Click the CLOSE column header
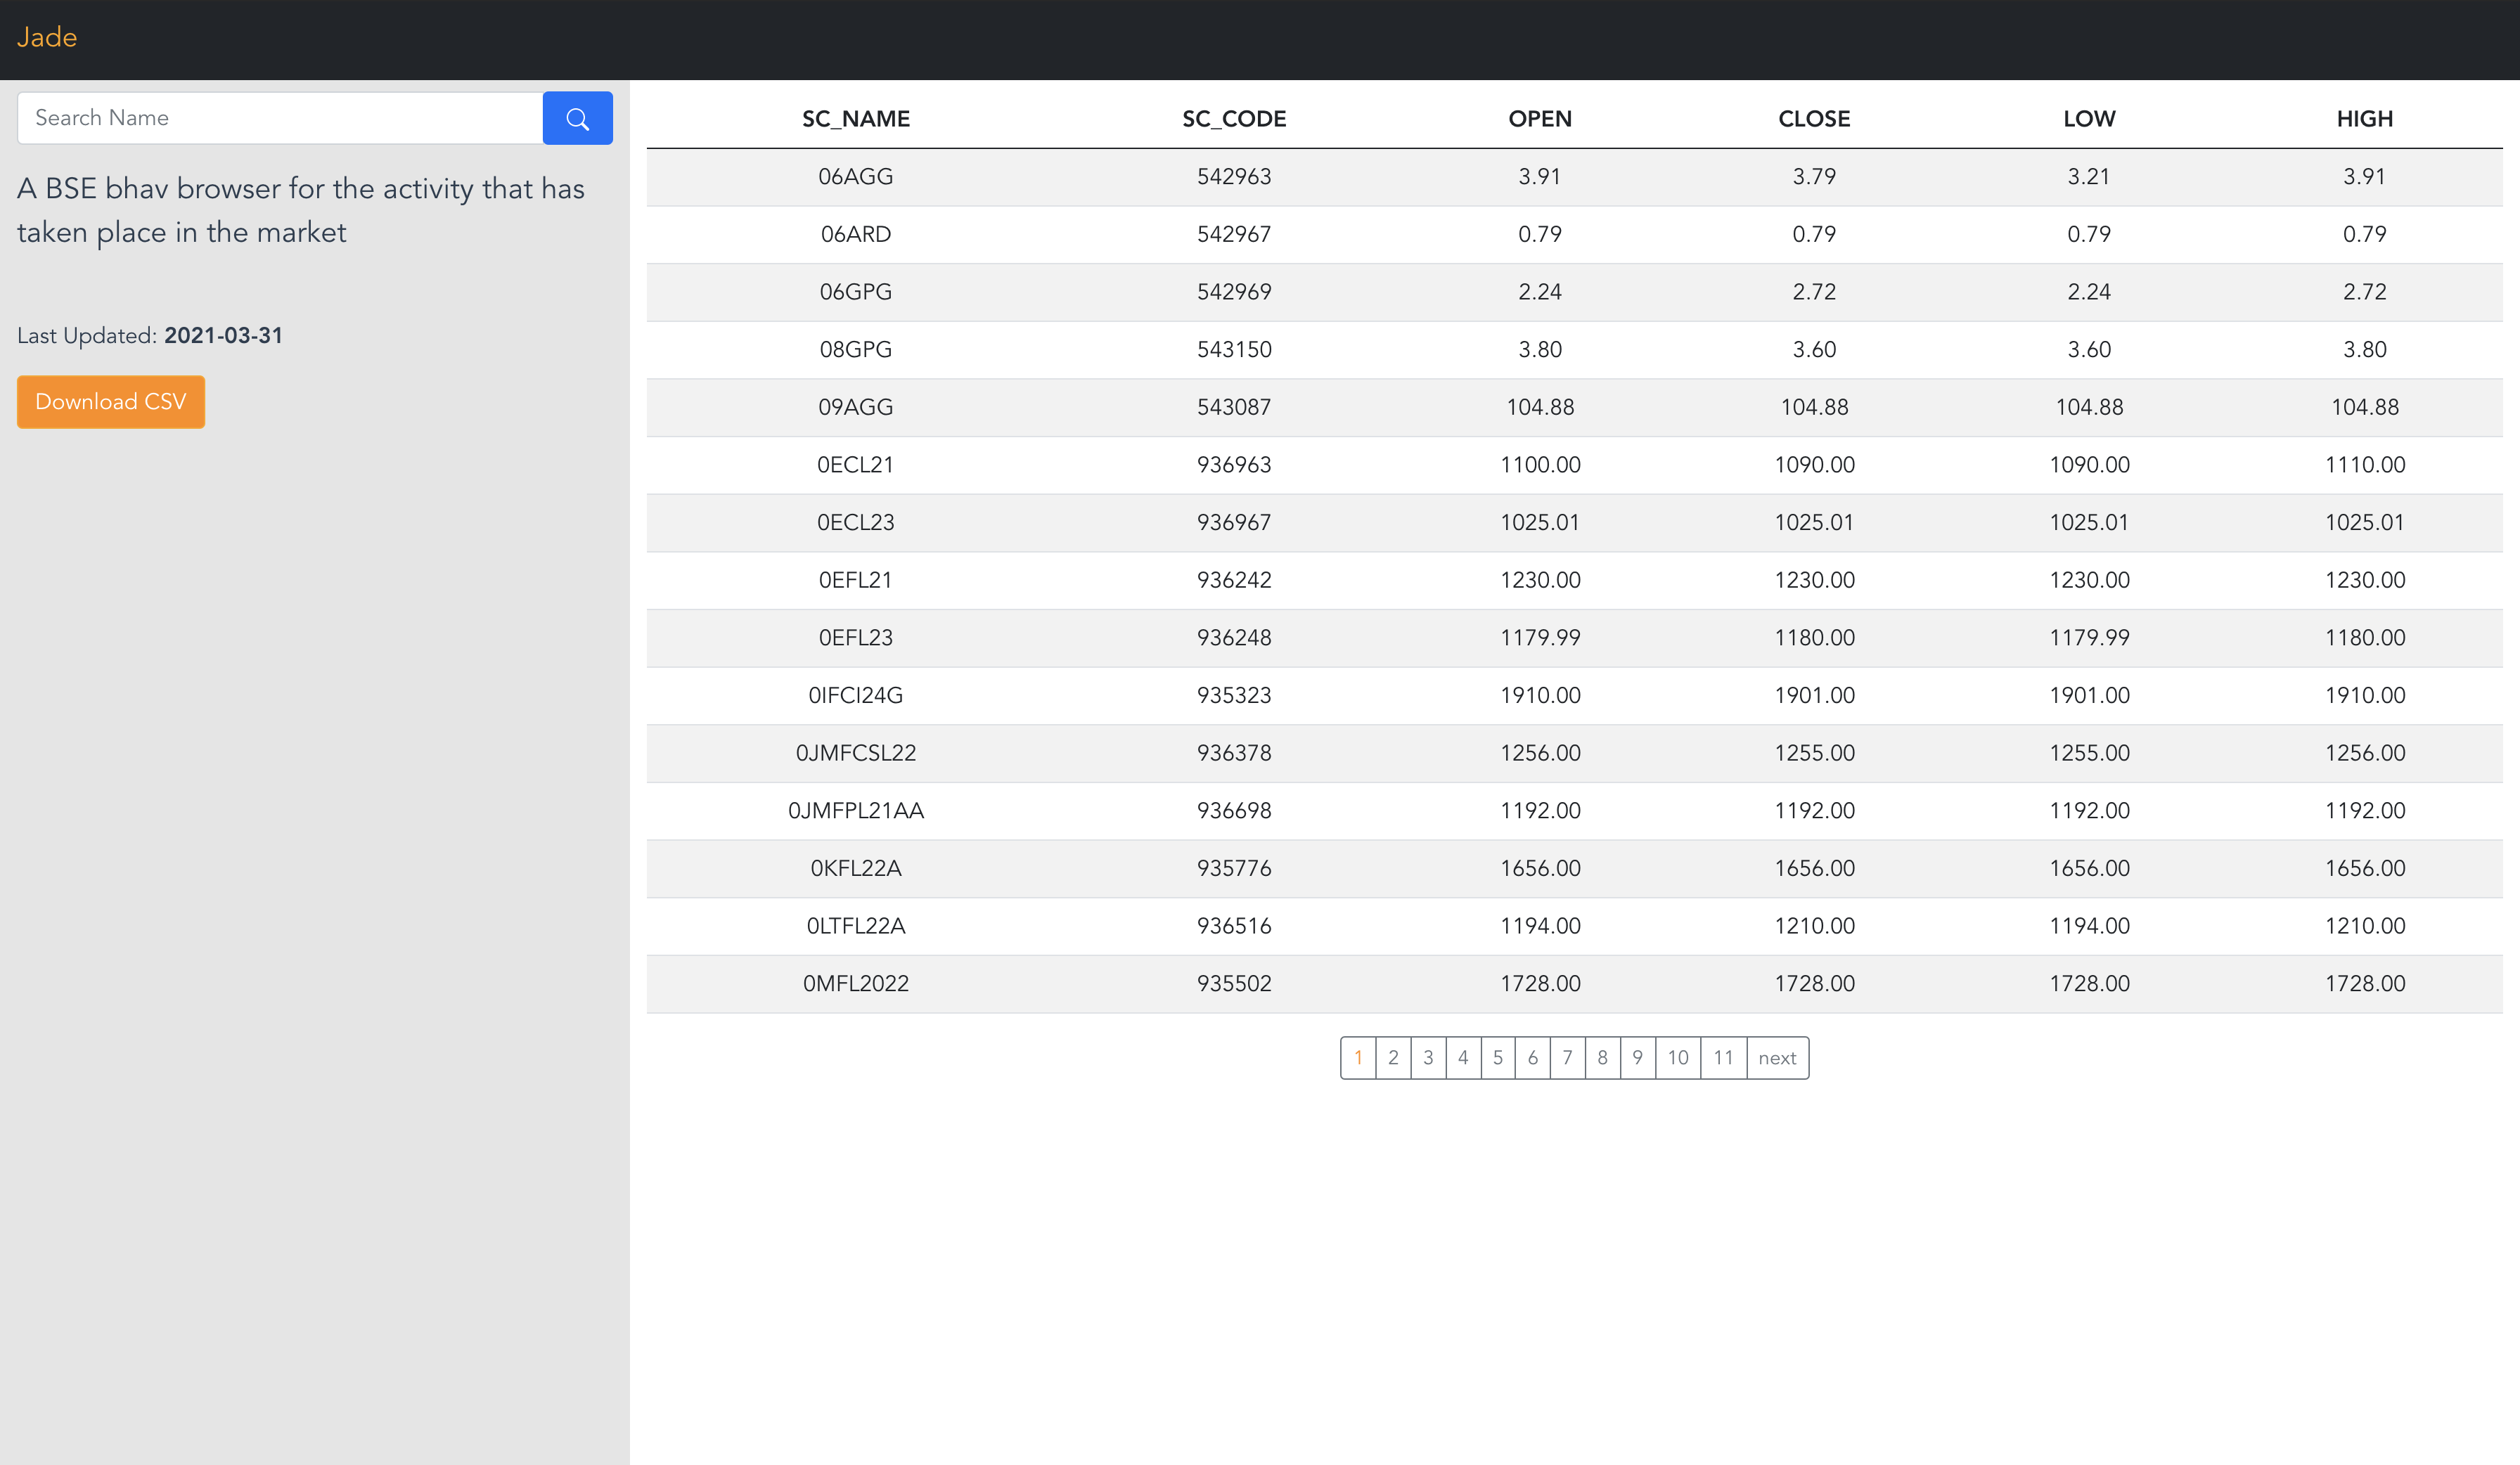This screenshot has height=1465, width=2520. tap(1813, 119)
